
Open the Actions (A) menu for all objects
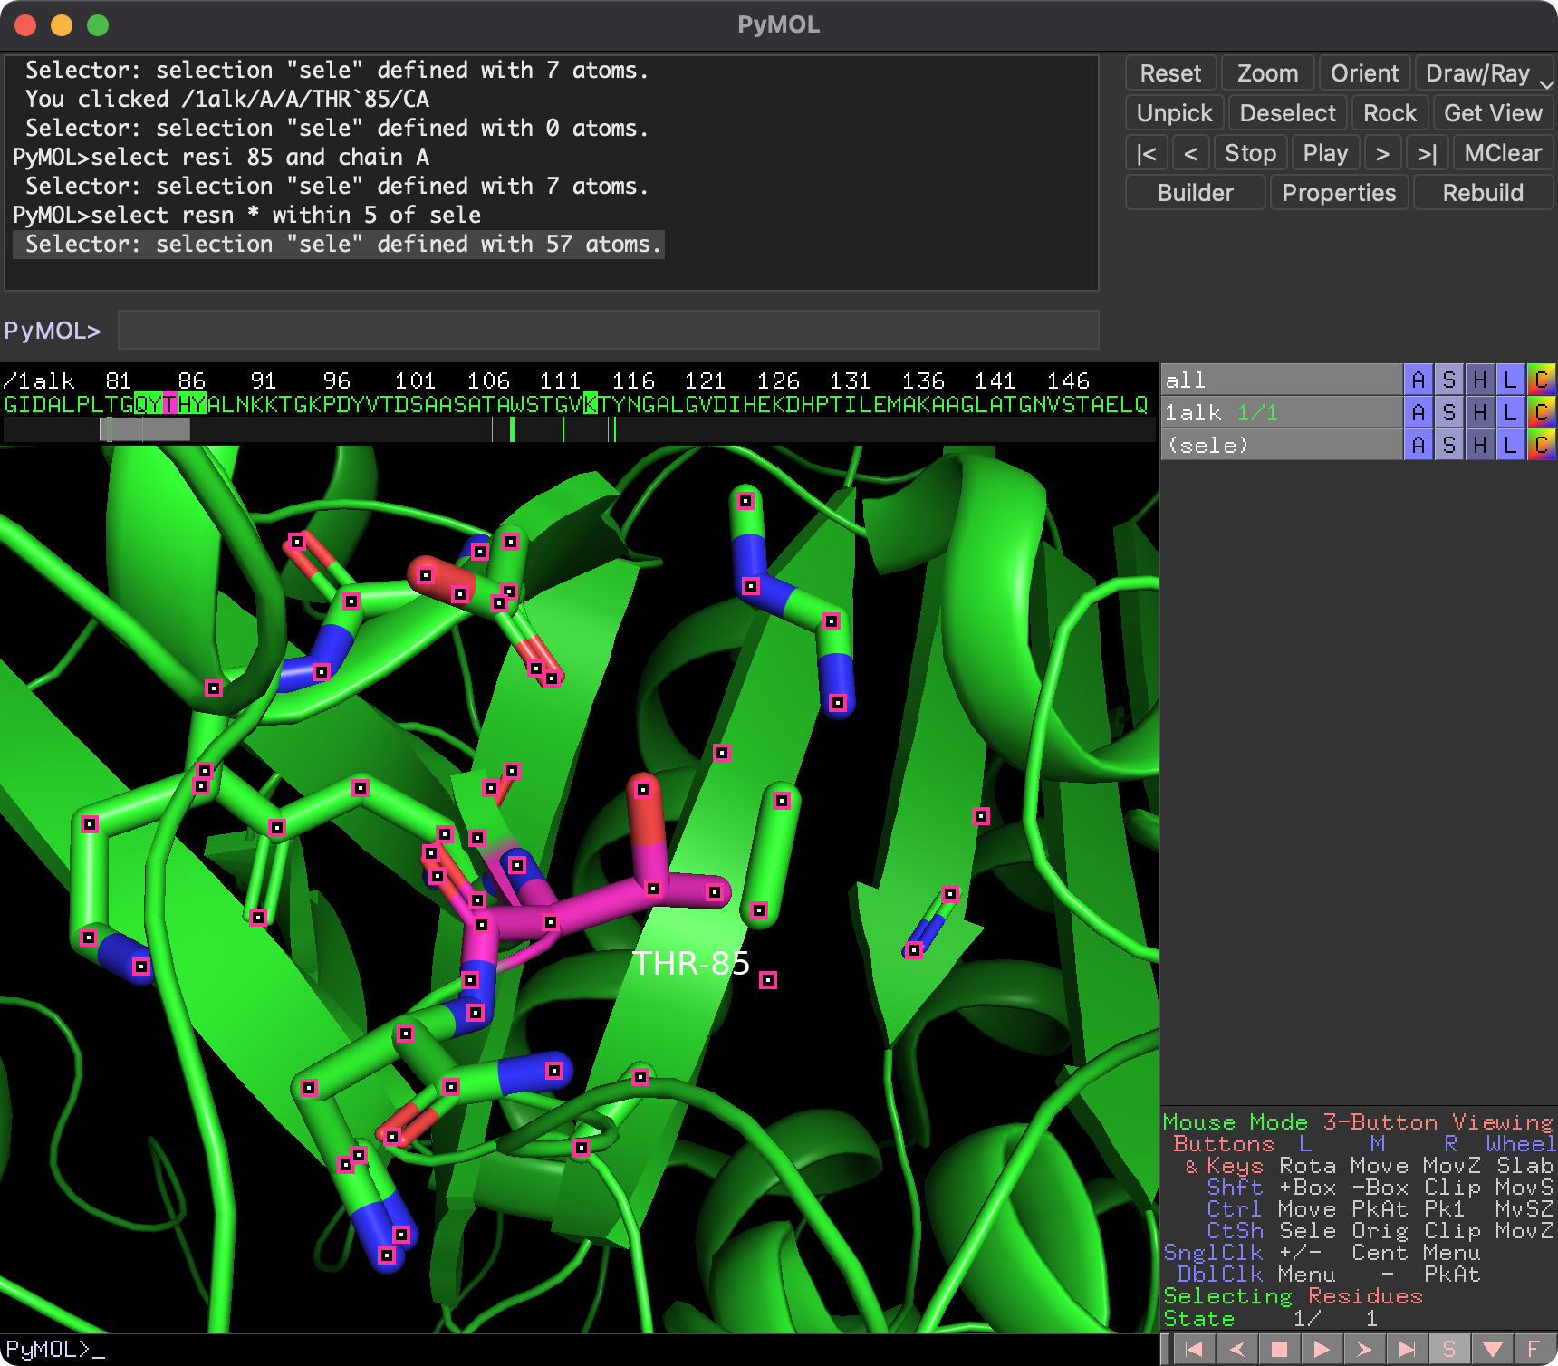(x=1418, y=380)
